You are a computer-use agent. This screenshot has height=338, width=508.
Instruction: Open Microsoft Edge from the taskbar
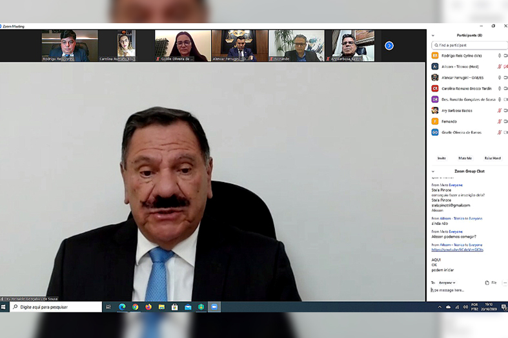(x=122, y=307)
